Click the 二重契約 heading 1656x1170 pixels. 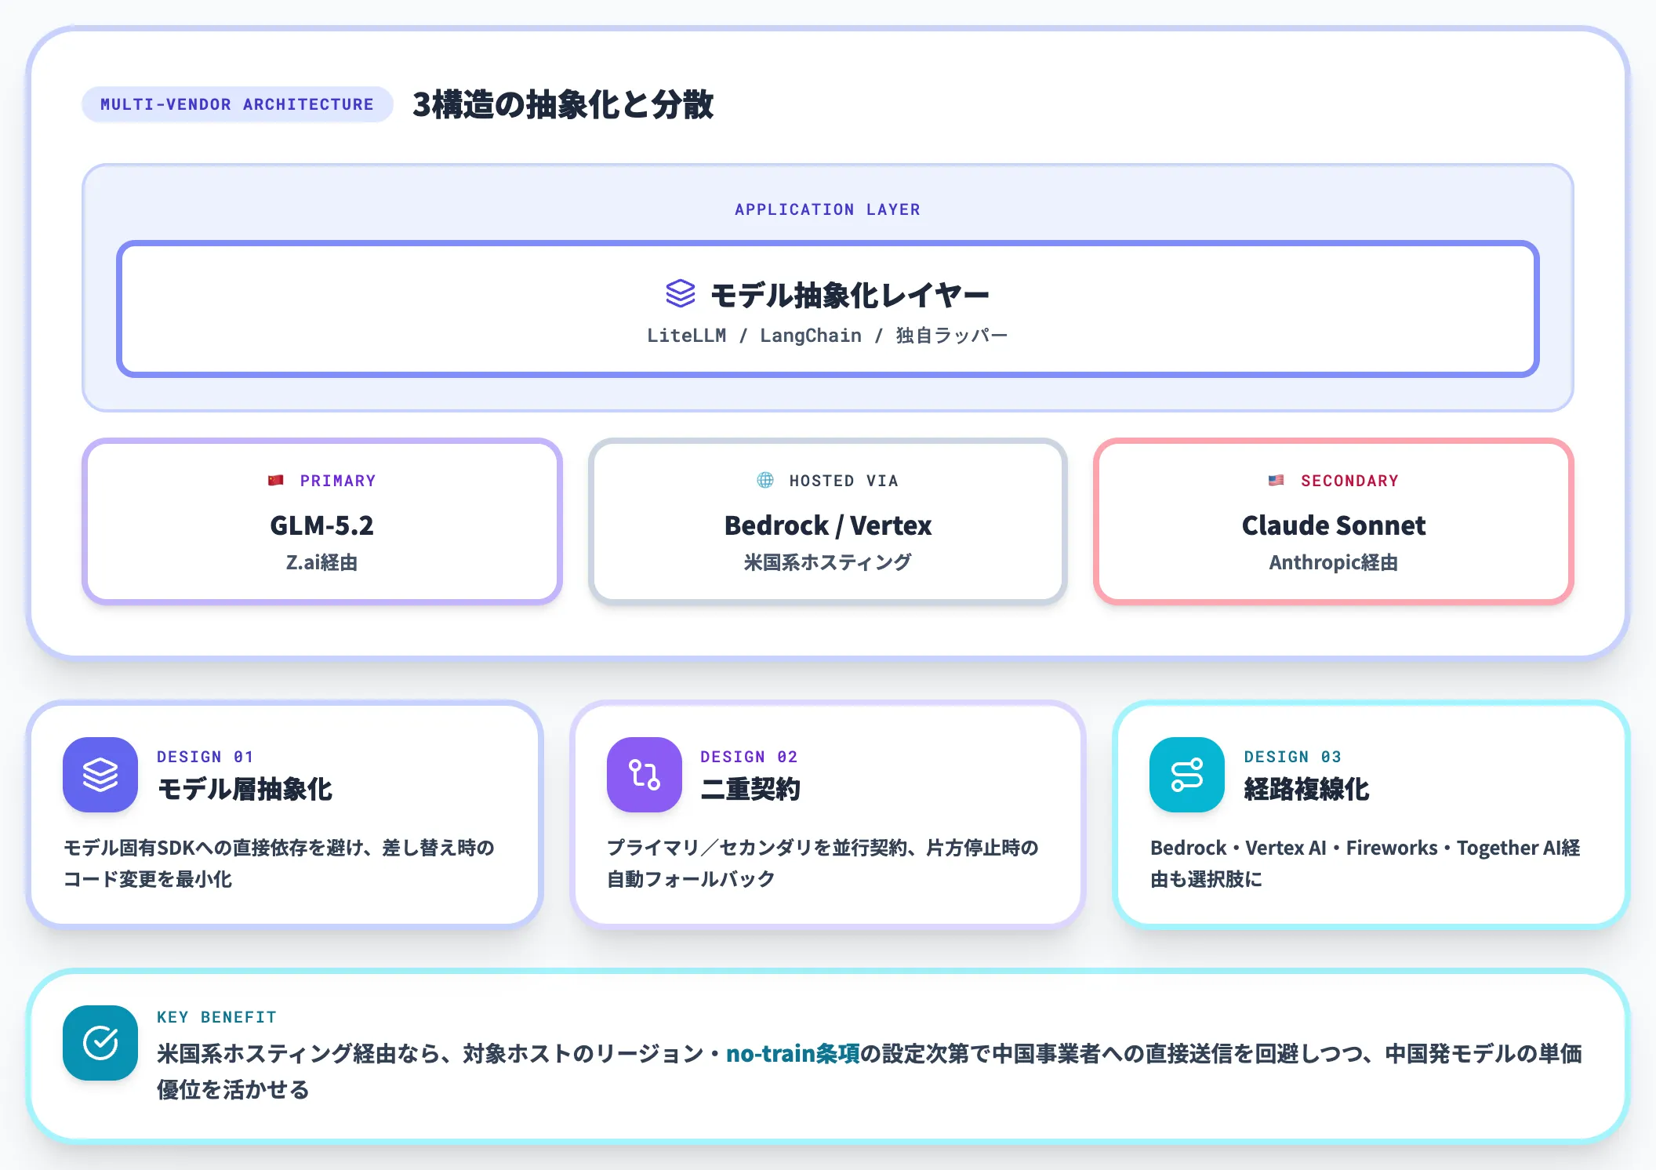click(750, 789)
